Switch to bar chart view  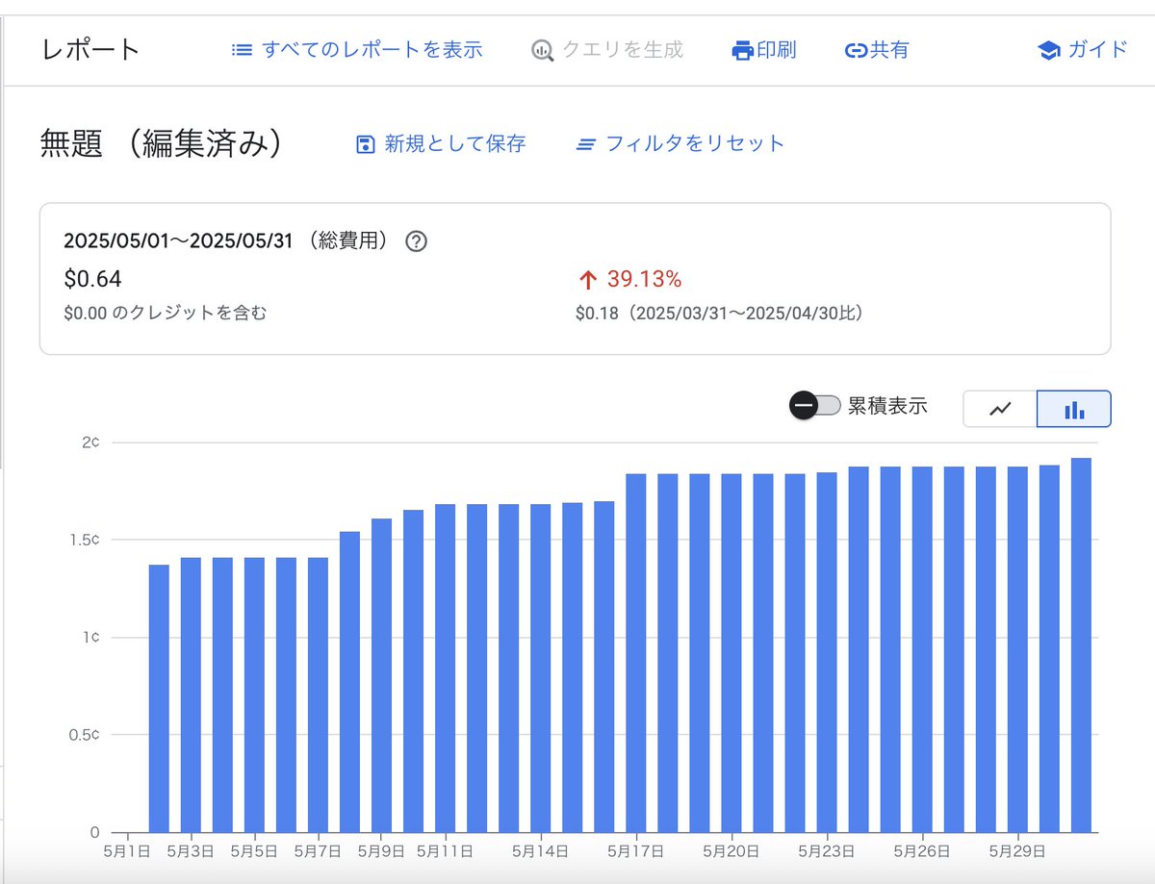1074,409
